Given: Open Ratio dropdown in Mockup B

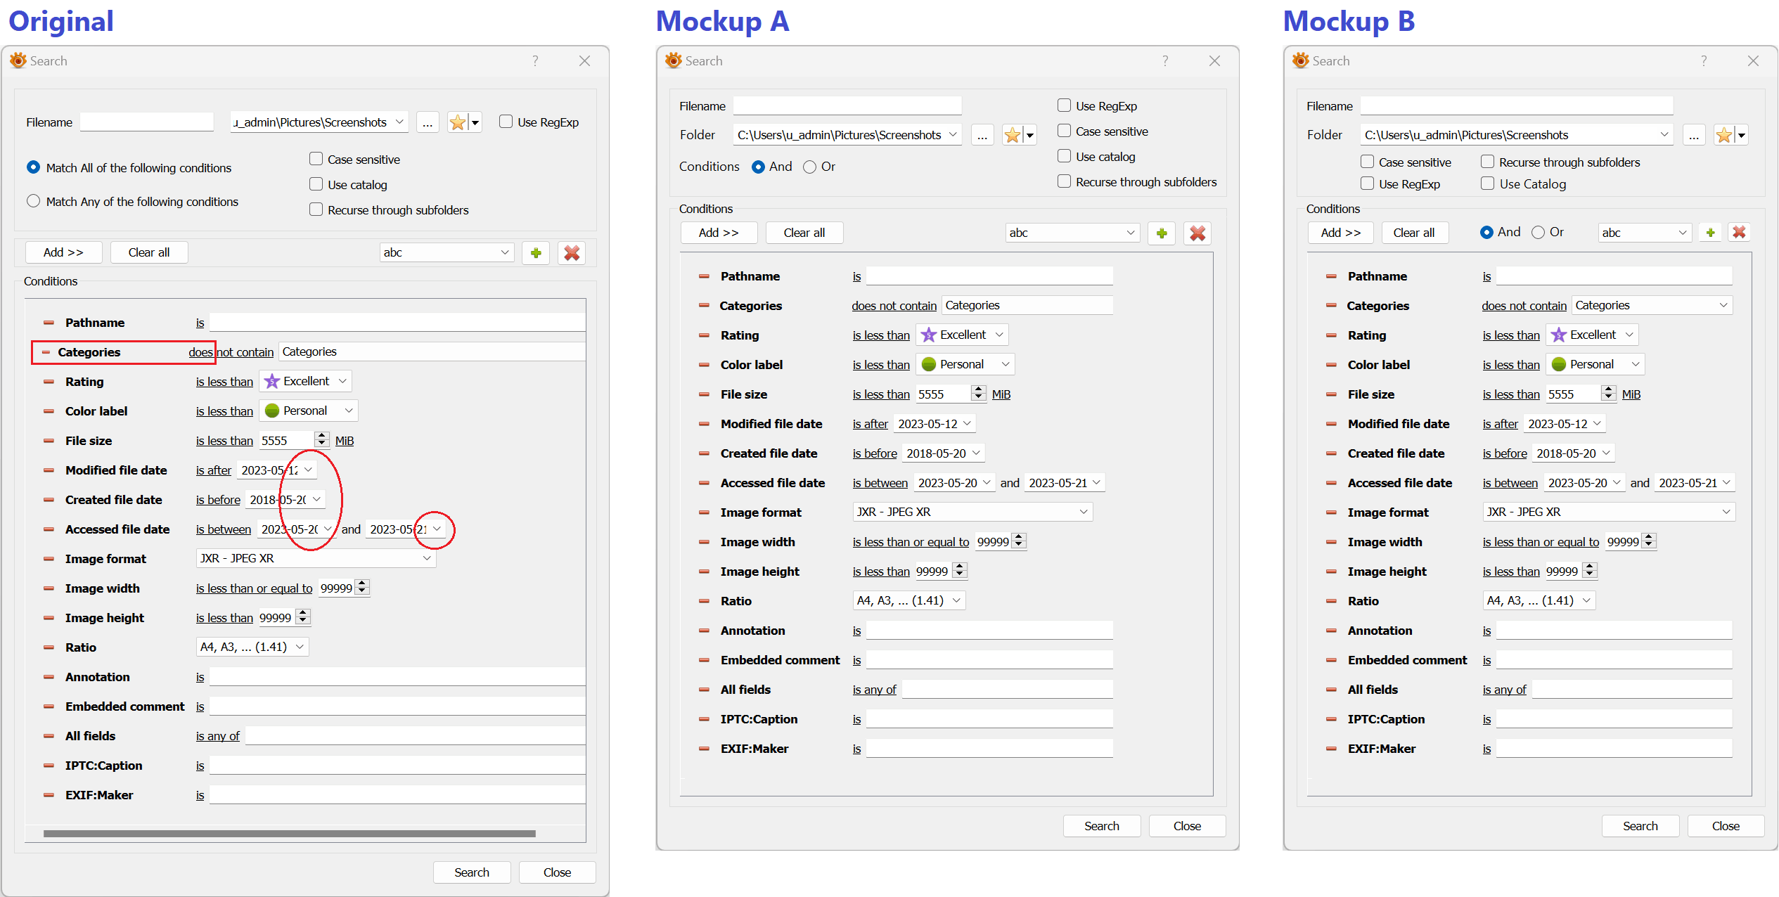Looking at the screenshot, I should coord(1586,600).
